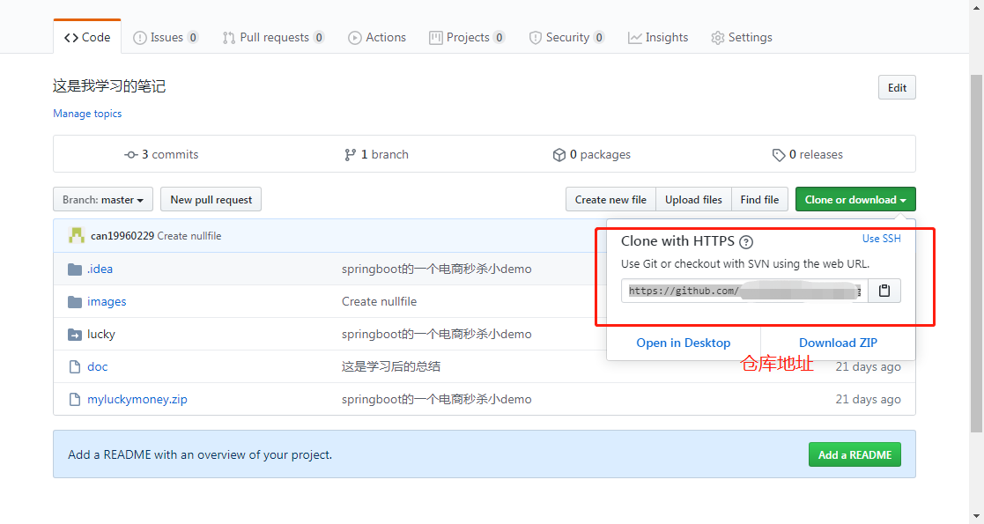This screenshot has width=984, height=524.
Task: Click Open in Desktop
Action: pyautogui.click(x=684, y=343)
